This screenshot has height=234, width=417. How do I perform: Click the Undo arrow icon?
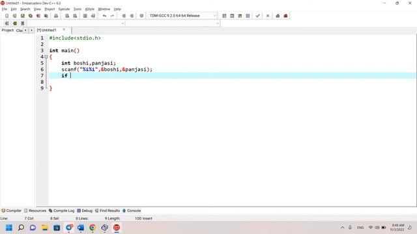tap(104, 16)
